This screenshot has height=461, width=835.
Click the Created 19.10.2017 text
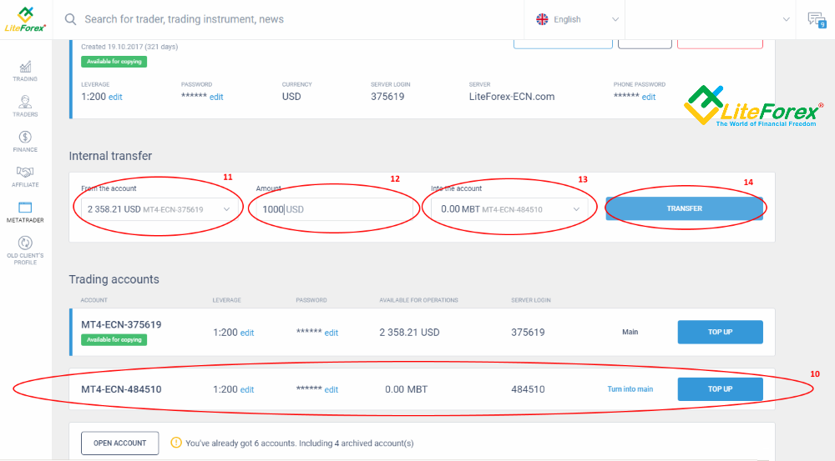pos(129,47)
